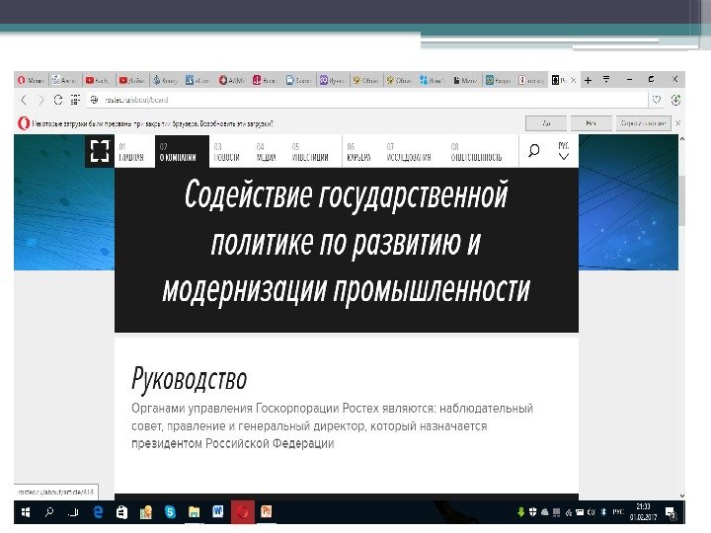Open the Store icon on the taskbar
The width and height of the screenshot is (711, 533).
[x=121, y=512]
